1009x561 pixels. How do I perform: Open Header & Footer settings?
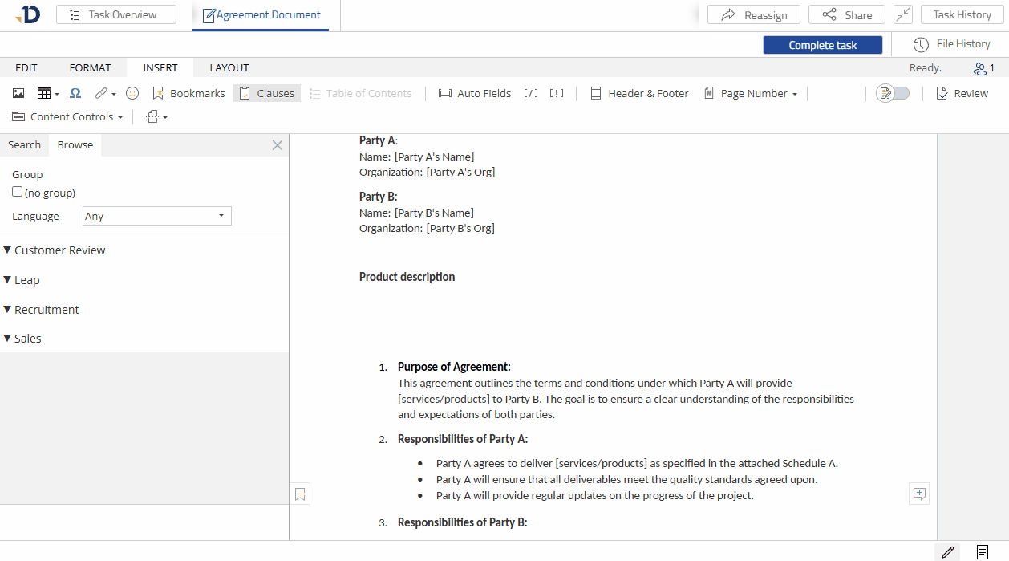(639, 93)
